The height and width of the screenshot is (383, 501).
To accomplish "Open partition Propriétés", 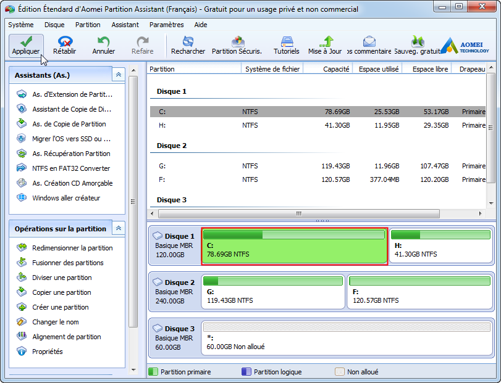I will [40, 352].
